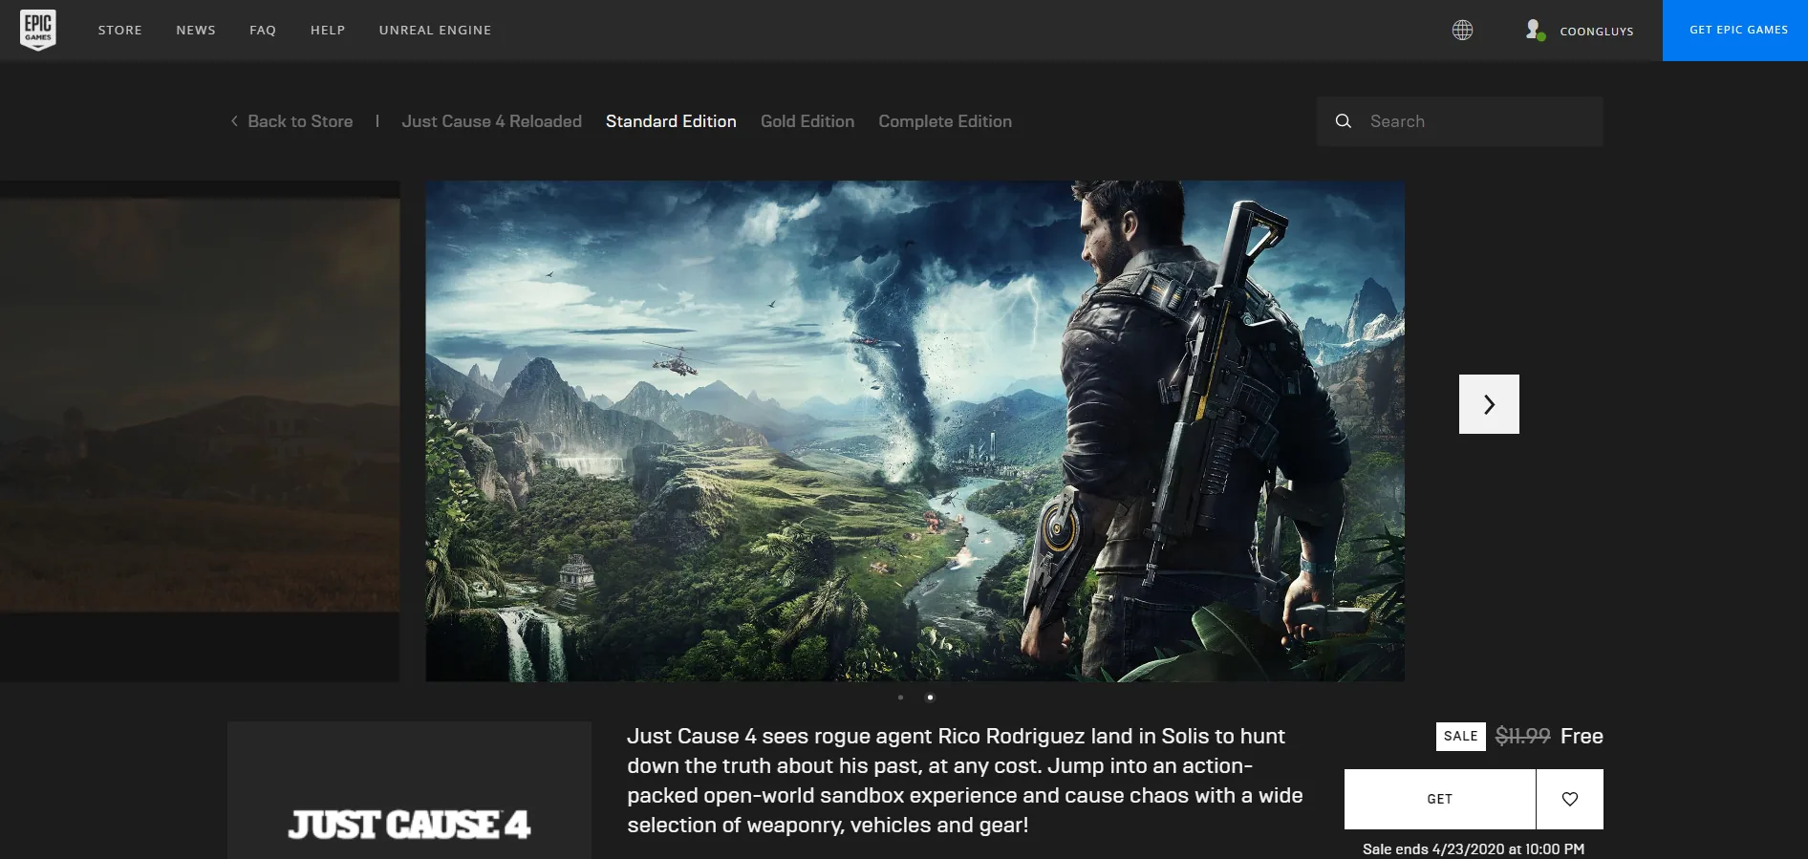Select the second carousel dot
Image resolution: width=1808 pixels, height=859 pixels.
[930, 698]
